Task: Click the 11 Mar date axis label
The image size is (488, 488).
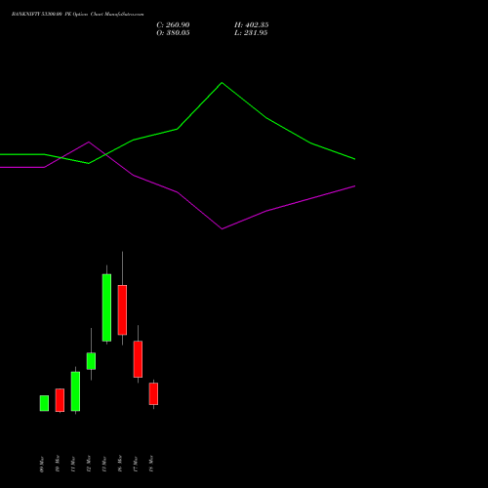Action: coord(73,464)
